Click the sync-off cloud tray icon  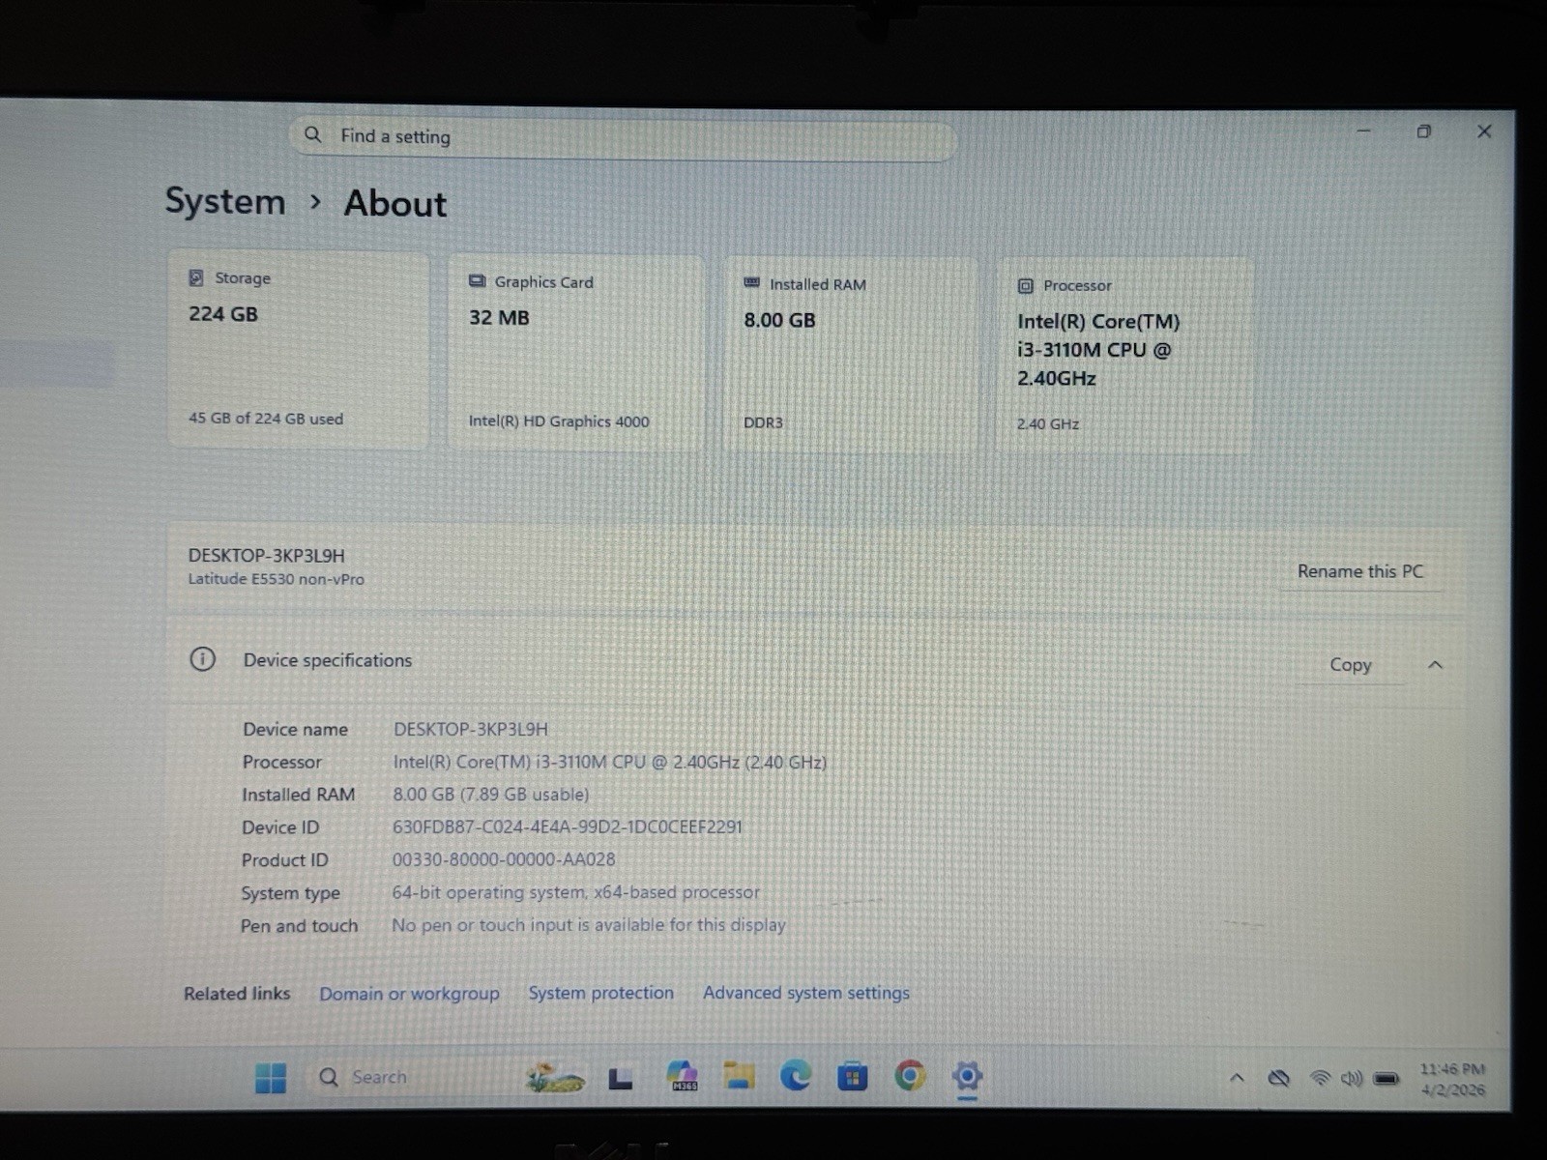1278,1078
